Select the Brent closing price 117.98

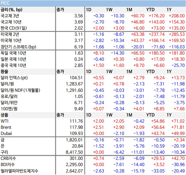(x=76, y=128)
